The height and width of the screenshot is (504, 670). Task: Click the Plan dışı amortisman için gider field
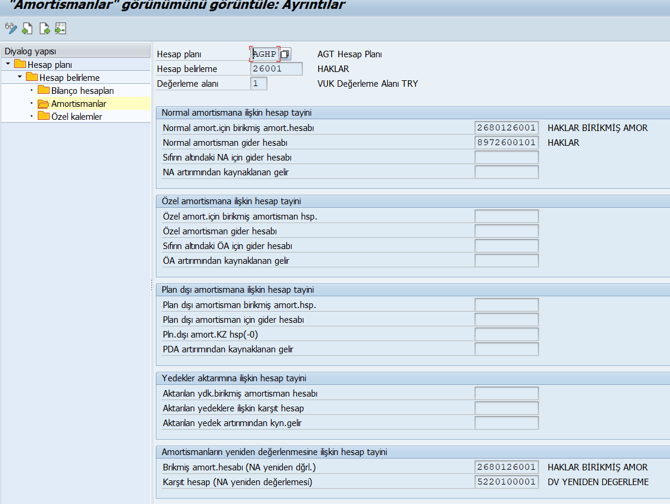506,319
